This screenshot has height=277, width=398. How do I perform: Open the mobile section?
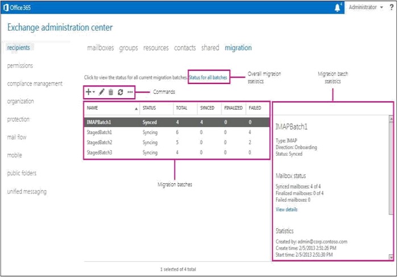(14, 155)
